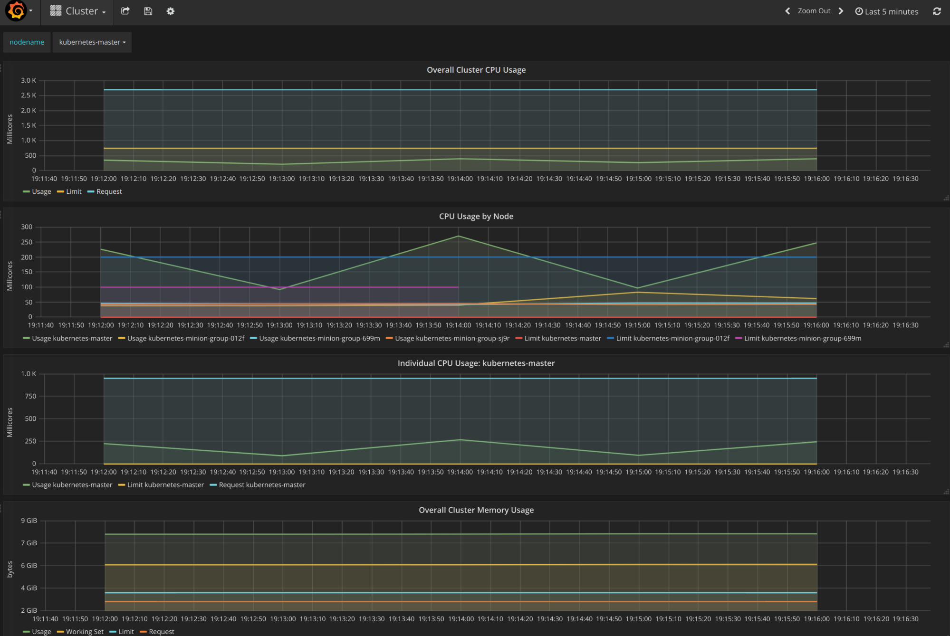Click the refresh dashboard icon

pyautogui.click(x=937, y=11)
